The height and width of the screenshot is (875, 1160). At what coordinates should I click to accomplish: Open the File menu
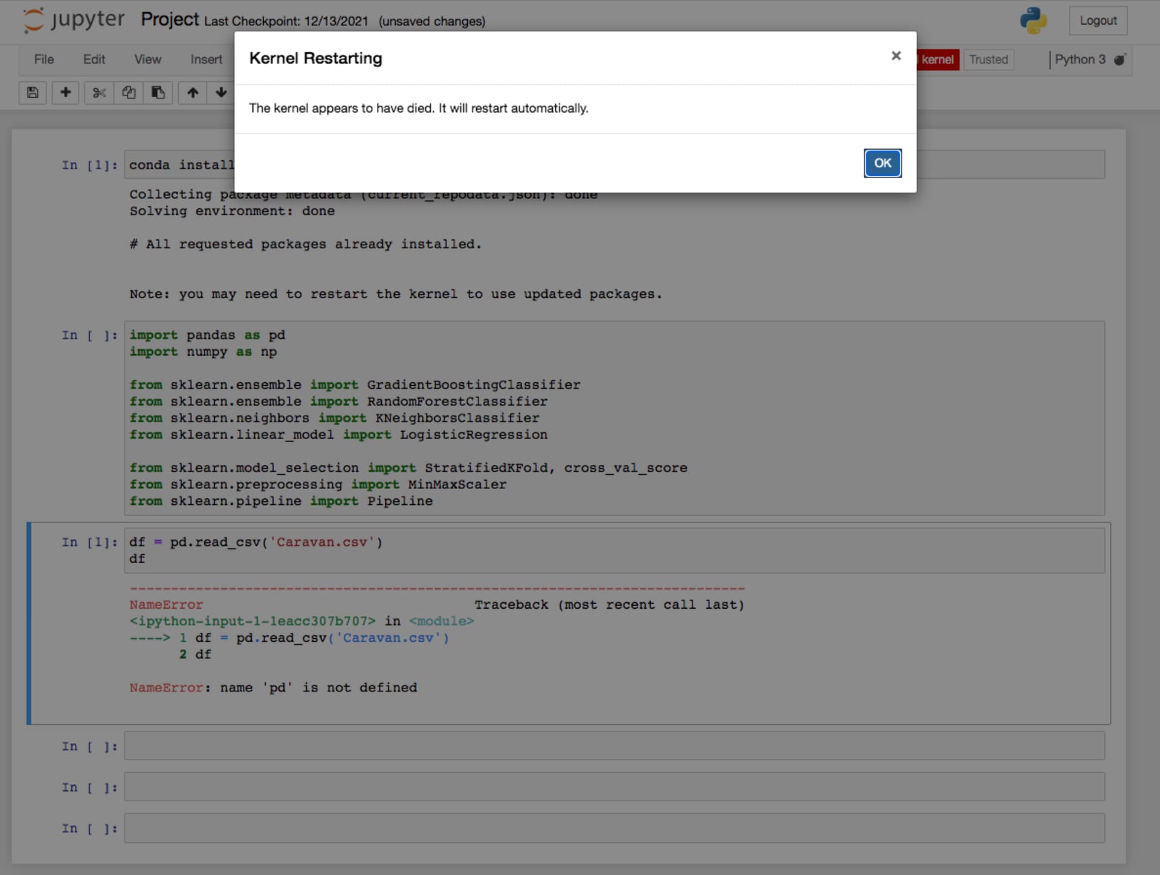[43, 59]
